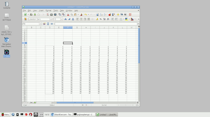The width and height of the screenshot is (210, 117).
Task: Sort the data descending
Action: (x=105, y=15)
